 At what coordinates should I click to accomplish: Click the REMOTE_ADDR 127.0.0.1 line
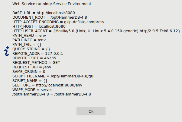38,53
